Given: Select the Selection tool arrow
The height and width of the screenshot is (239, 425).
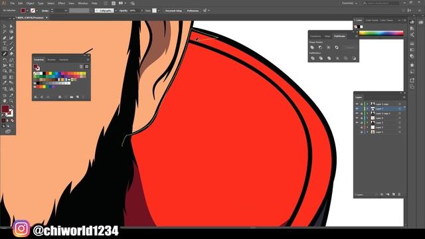Looking at the screenshot, I should click(x=5, y=27).
